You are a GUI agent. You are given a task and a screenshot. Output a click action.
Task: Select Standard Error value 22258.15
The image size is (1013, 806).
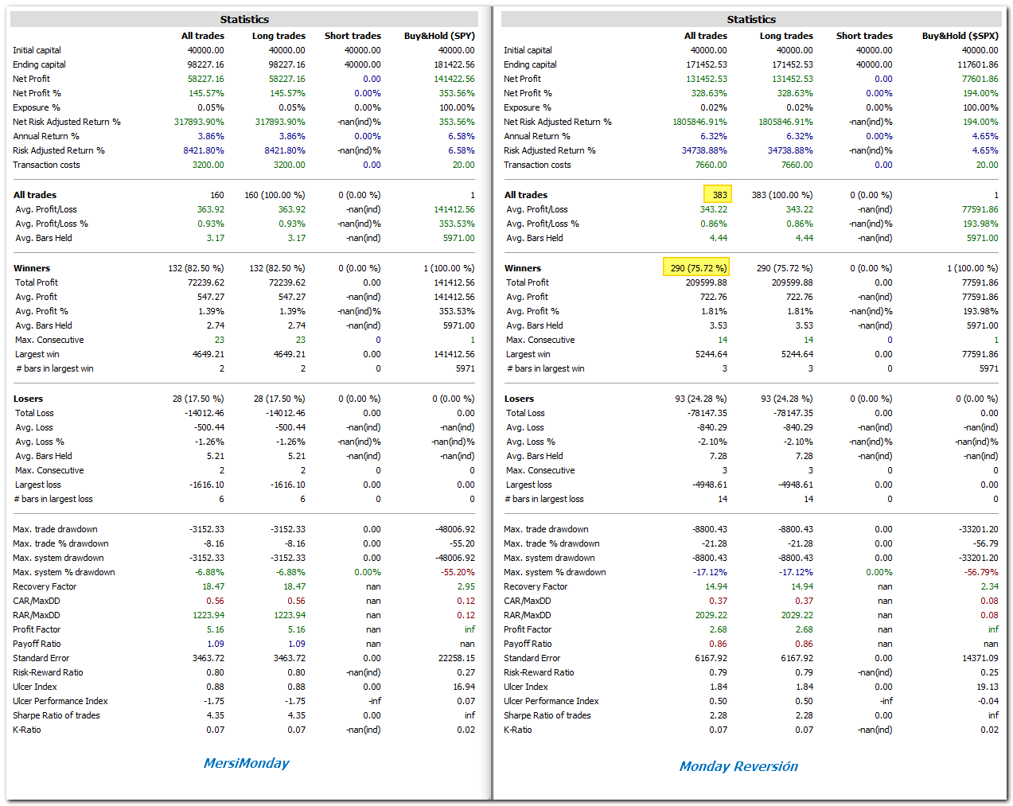[457, 658]
